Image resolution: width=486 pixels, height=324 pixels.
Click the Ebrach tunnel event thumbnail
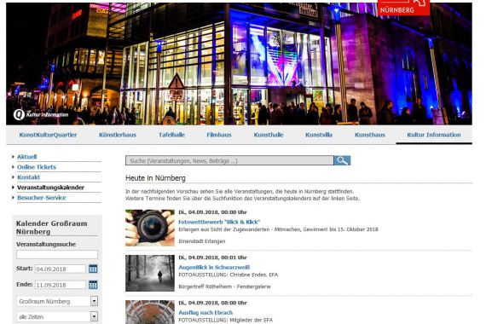(x=150, y=312)
